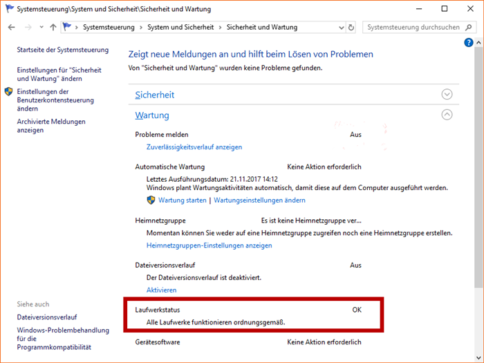
Task: Click the Wartung section heading
Action: [x=152, y=115]
